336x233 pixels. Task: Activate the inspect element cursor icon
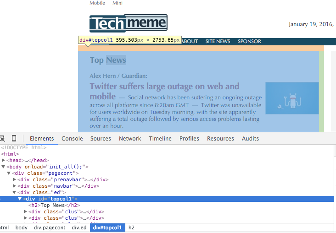tap(2, 139)
